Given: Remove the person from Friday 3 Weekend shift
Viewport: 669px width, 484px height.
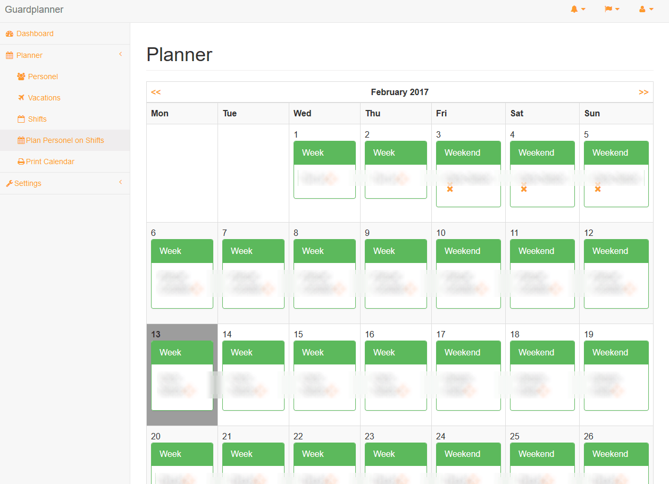Looking at the screenshot, I should (x=450, y=189).
